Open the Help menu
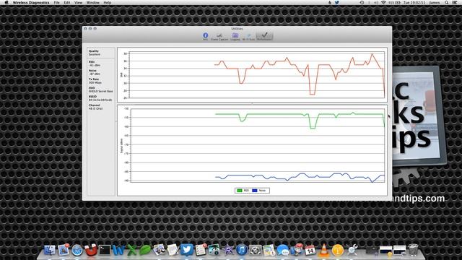This screenshot has width=462, height=260. tap(108, 2)
